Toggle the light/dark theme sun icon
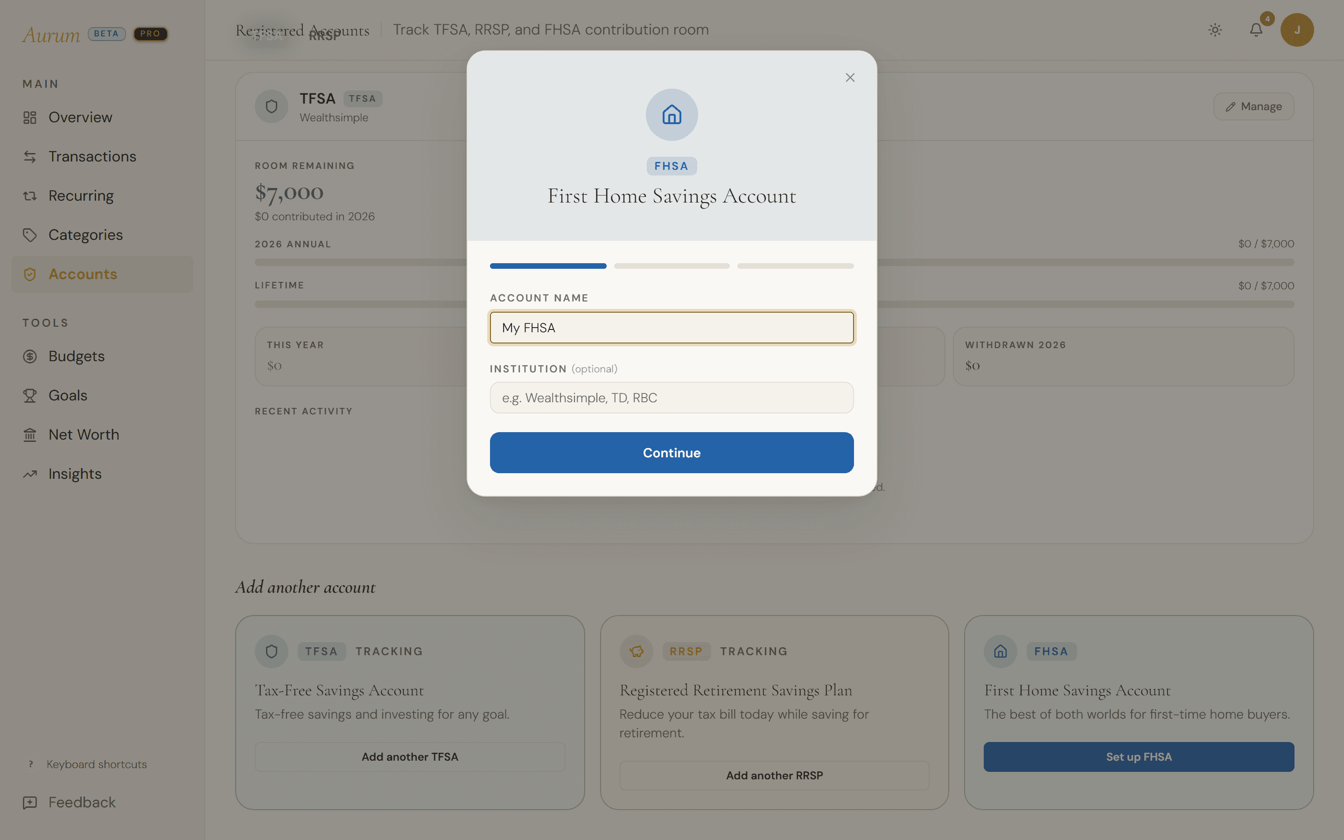The width and height of the screenshot is (1344, 840). coord(1215,30)
